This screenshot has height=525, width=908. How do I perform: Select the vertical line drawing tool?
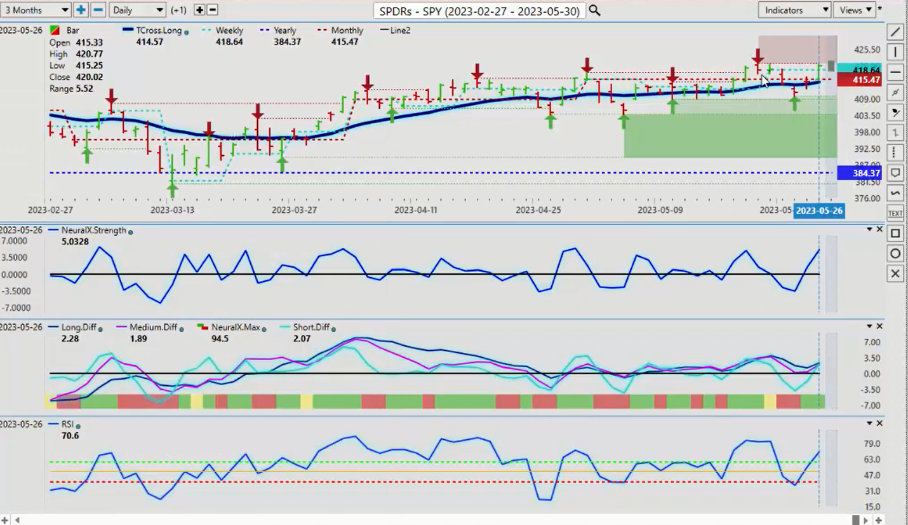tap(895, 52)
